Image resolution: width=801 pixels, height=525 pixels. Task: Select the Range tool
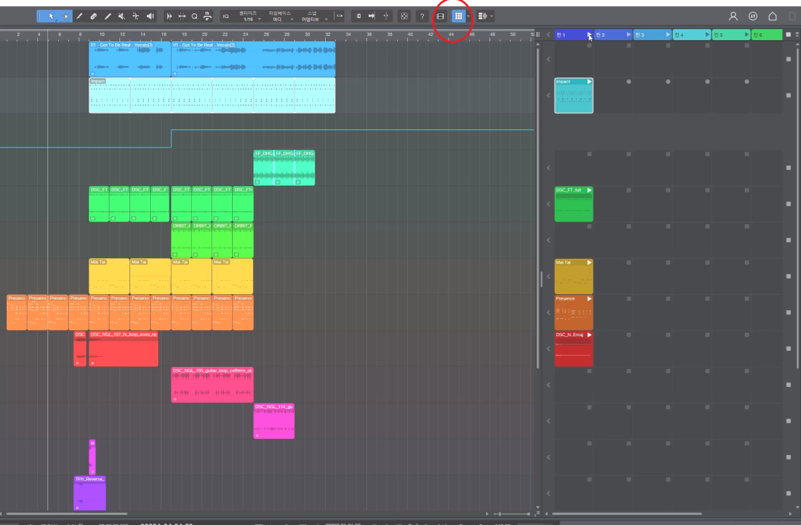click(65, 16)
